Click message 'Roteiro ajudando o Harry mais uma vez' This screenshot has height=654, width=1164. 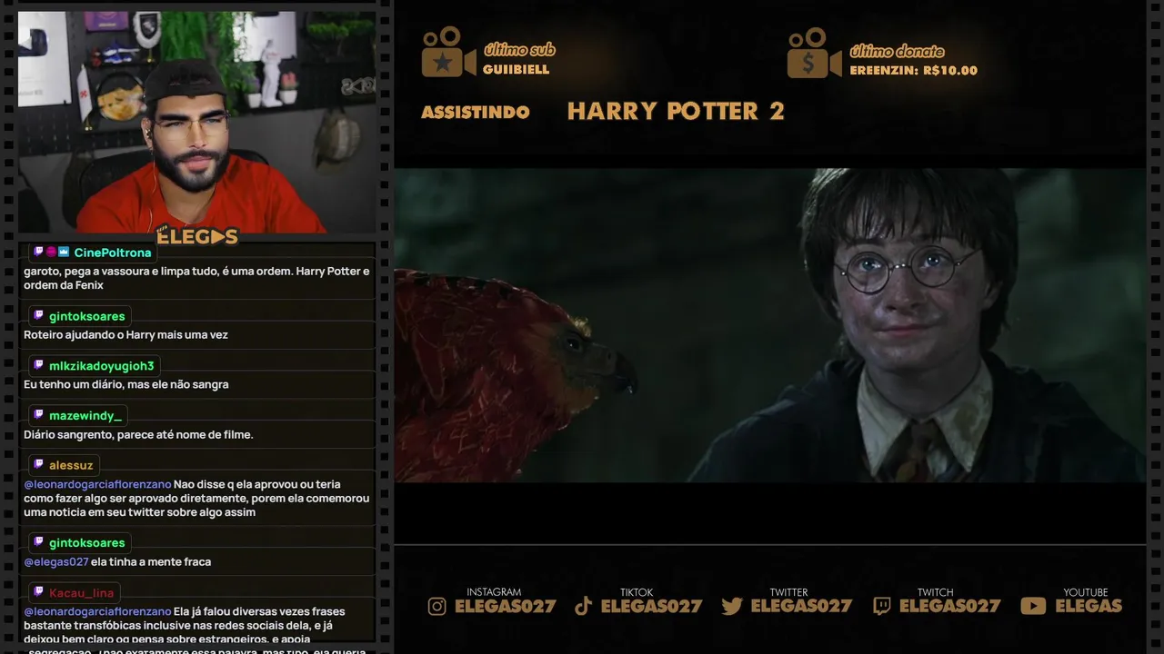pos(125,335)
